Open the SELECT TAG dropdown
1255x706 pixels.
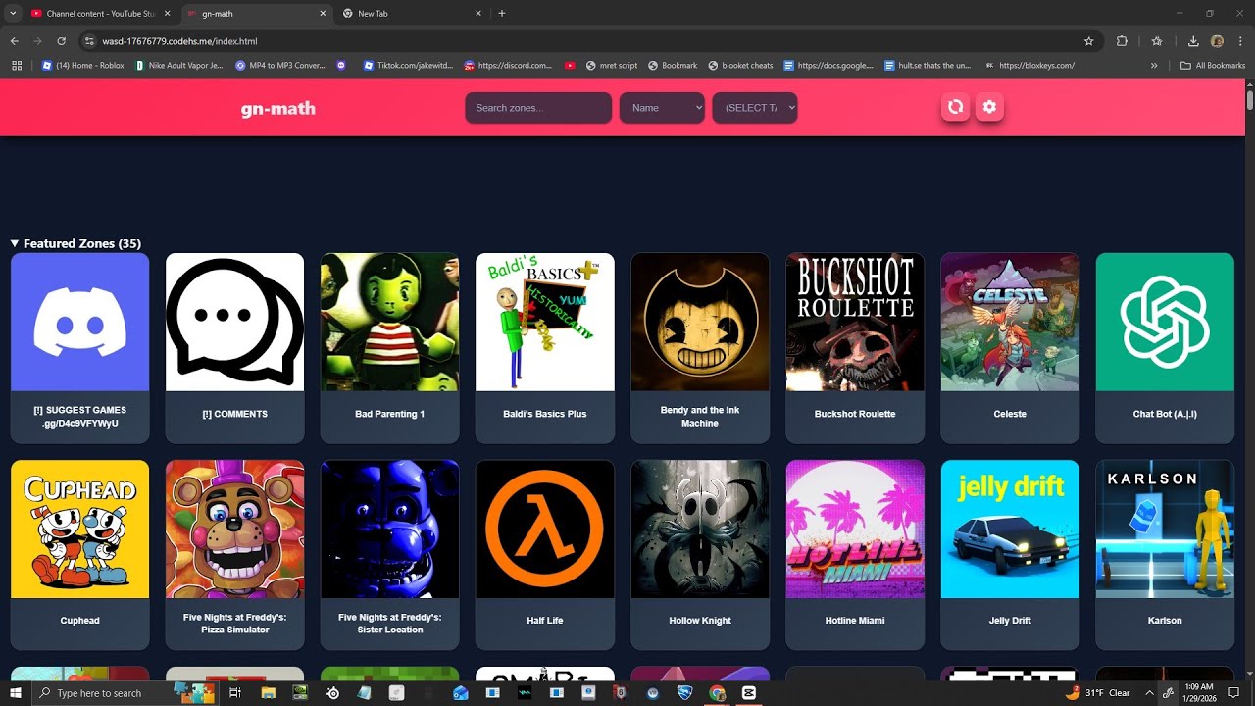coord(755,108)
